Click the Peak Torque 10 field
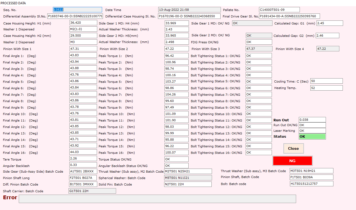356x210 pixels. [x=177, y=114]
